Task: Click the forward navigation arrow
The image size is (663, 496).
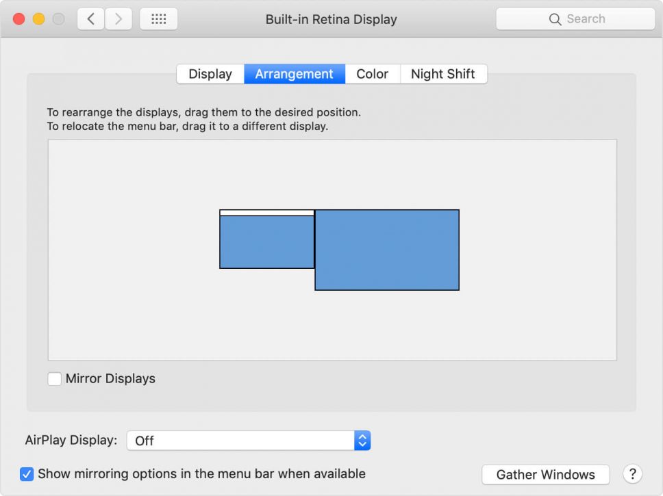Action: point(118,18)
